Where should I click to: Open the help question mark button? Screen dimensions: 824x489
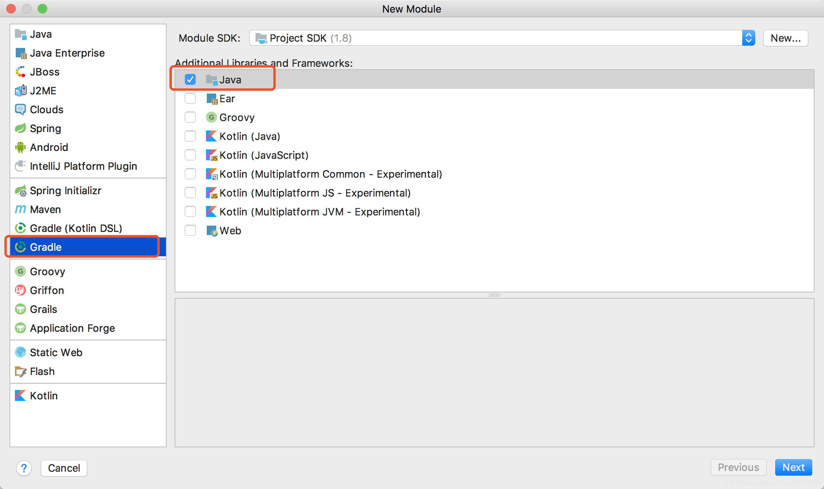[24, 468]
